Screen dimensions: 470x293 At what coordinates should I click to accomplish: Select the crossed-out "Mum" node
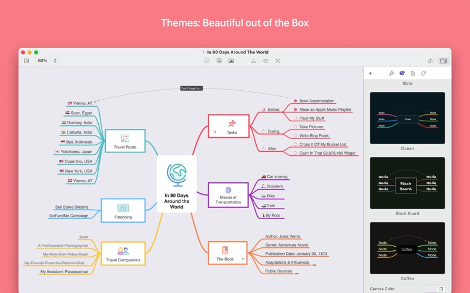83,237
